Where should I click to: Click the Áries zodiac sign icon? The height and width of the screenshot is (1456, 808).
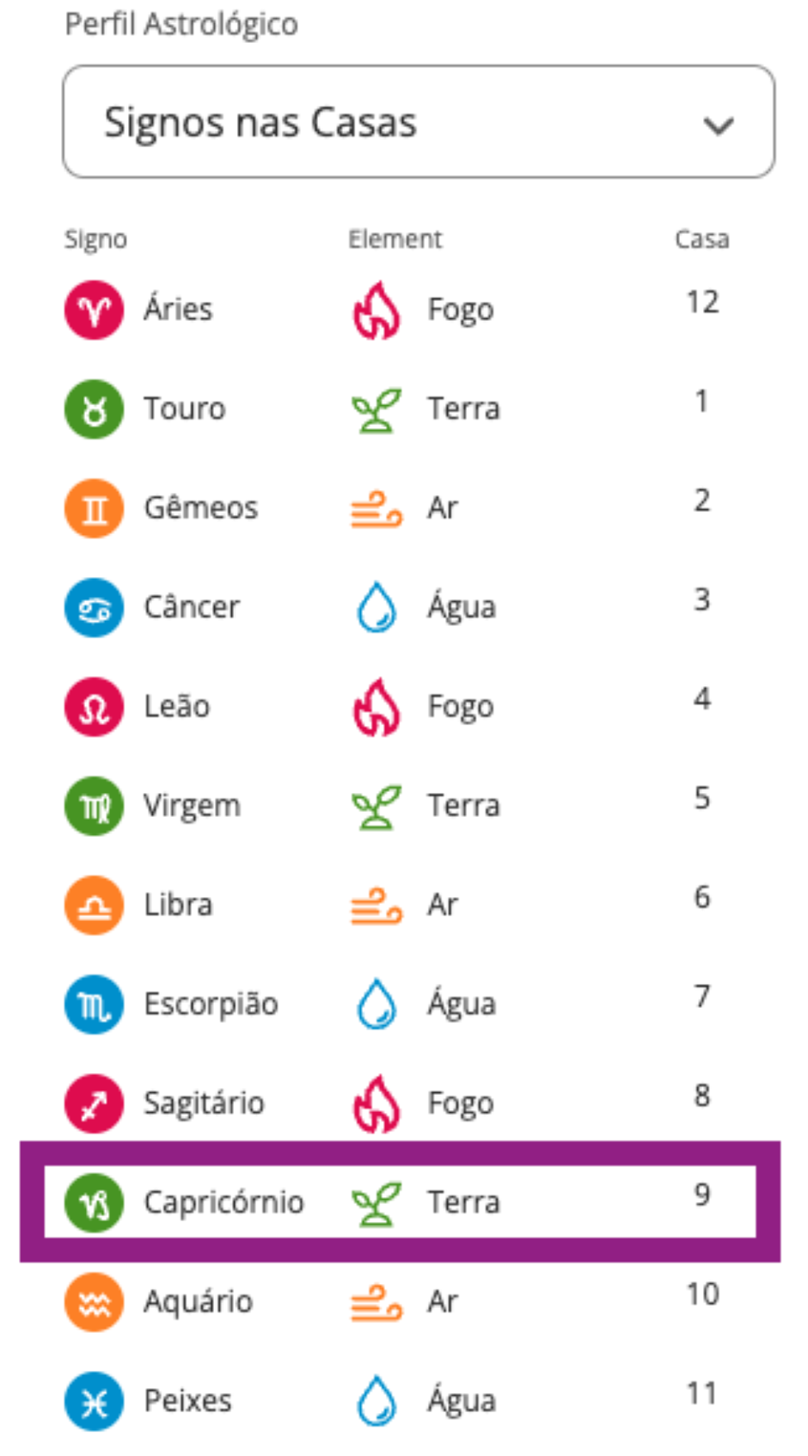tap(94, 310)
